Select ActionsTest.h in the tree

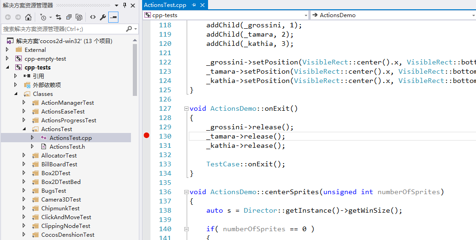point(67,146)
